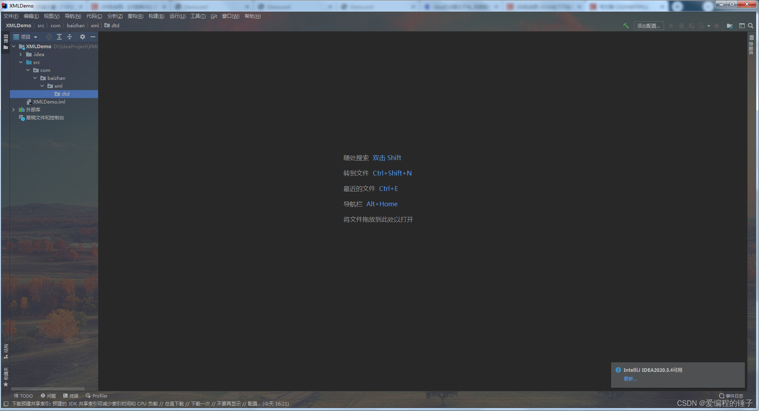Open the 文件(F) File menu
Image resolution: width=759 pixels, height=411 pixels.
click(11, 16)
